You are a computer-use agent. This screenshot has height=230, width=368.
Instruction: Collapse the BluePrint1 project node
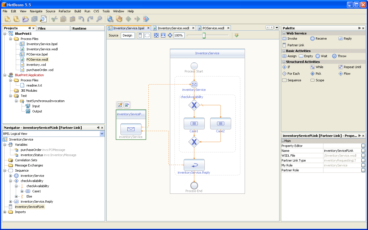tap(5, 34)
